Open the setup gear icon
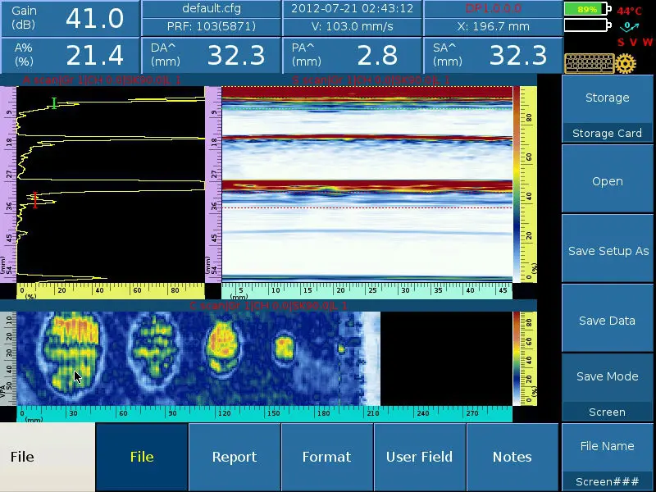Image resolution: width=656 pixels, height=492 pixels. [626, 63]
